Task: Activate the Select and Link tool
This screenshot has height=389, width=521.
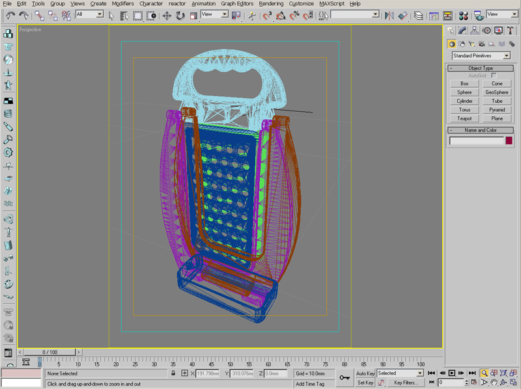Action: pyautogui.click(x=40, y=15)
